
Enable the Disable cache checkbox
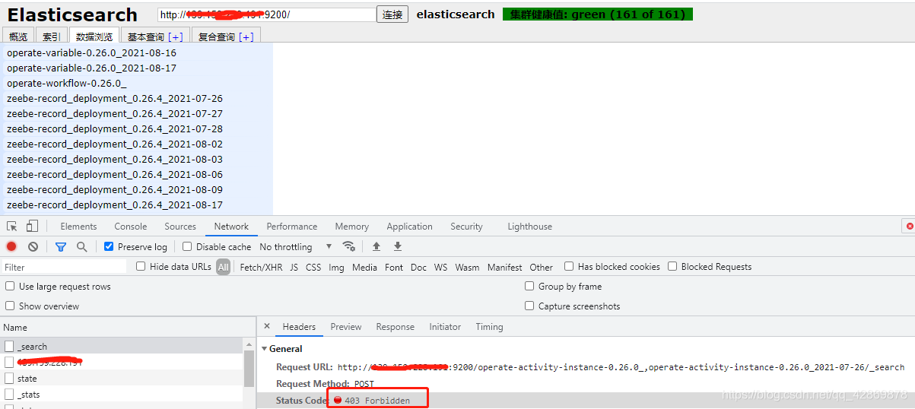187,246
